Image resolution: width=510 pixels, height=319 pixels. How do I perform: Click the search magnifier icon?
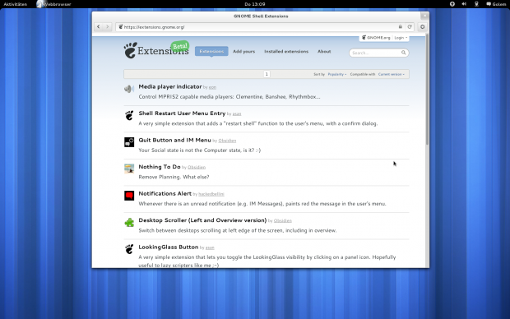point(403,53)
